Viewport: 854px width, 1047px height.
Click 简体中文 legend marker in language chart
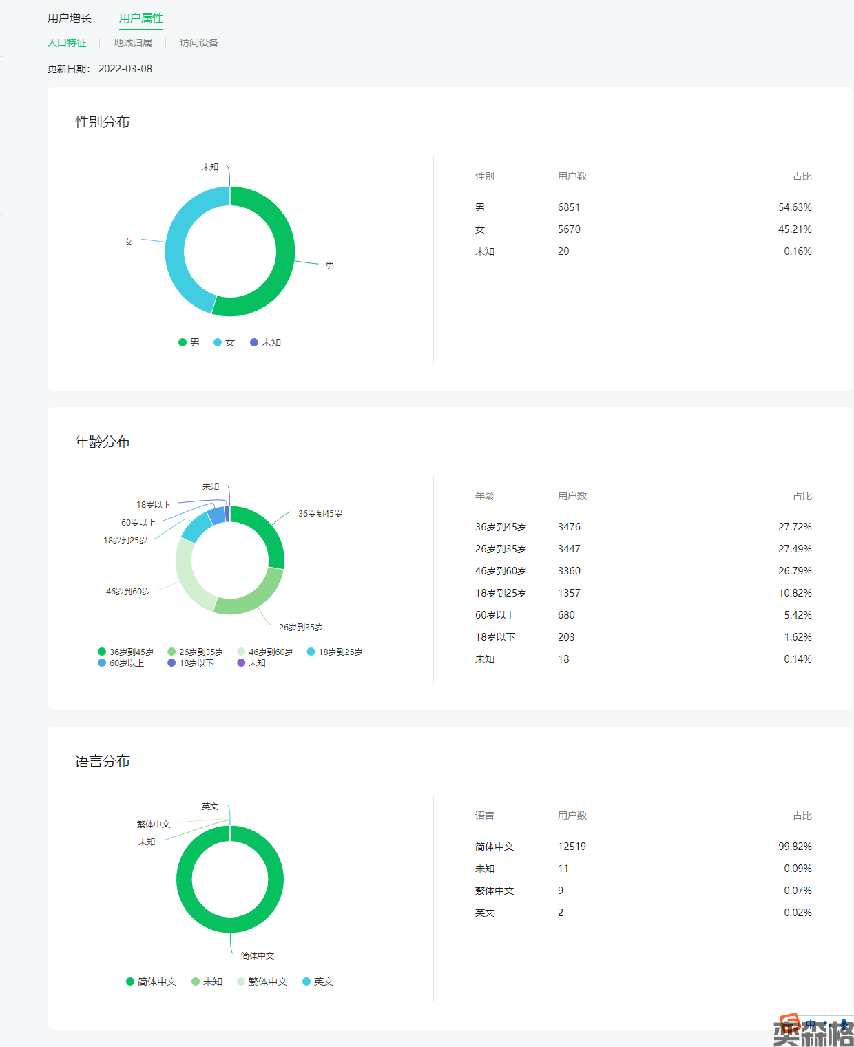[130, 982]
